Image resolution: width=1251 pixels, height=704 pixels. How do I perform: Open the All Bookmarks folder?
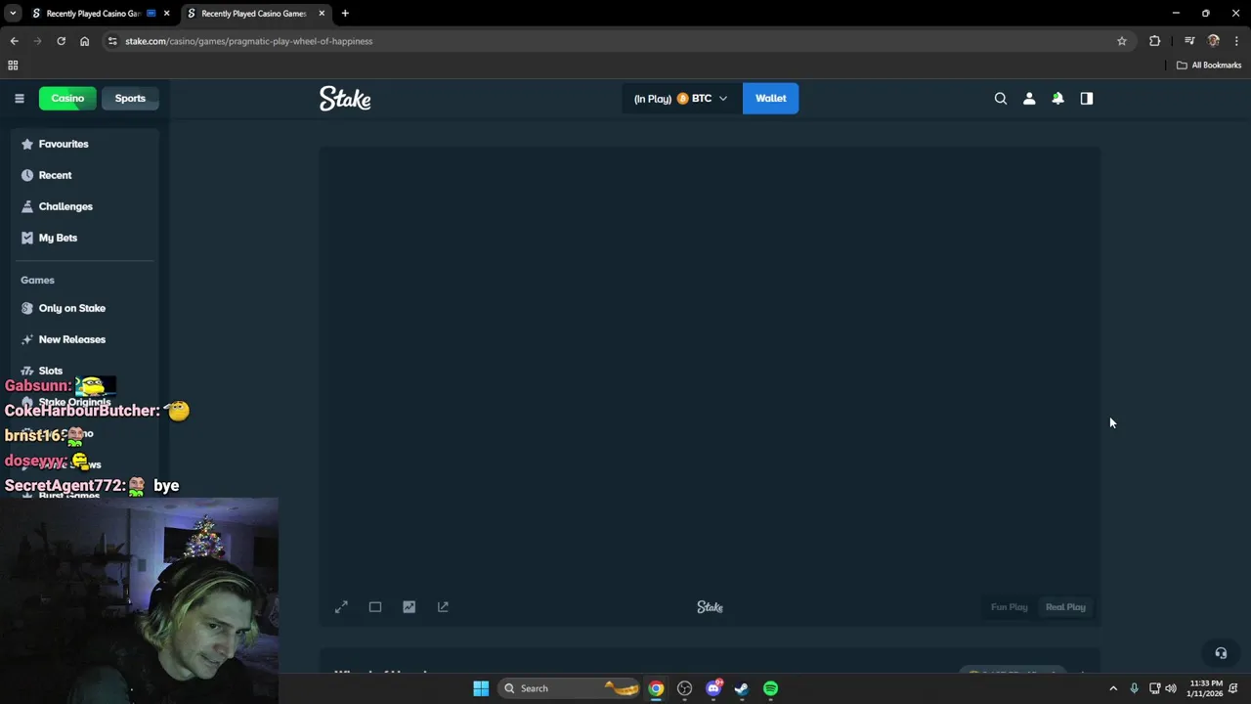(1209, 66)
